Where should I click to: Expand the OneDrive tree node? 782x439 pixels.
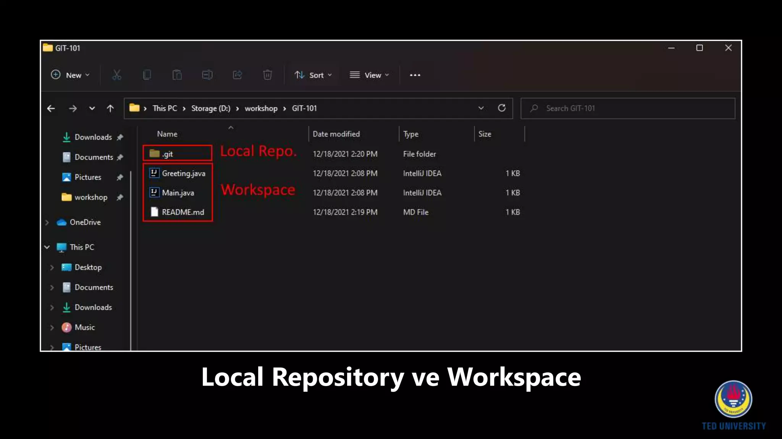point(47,222)
